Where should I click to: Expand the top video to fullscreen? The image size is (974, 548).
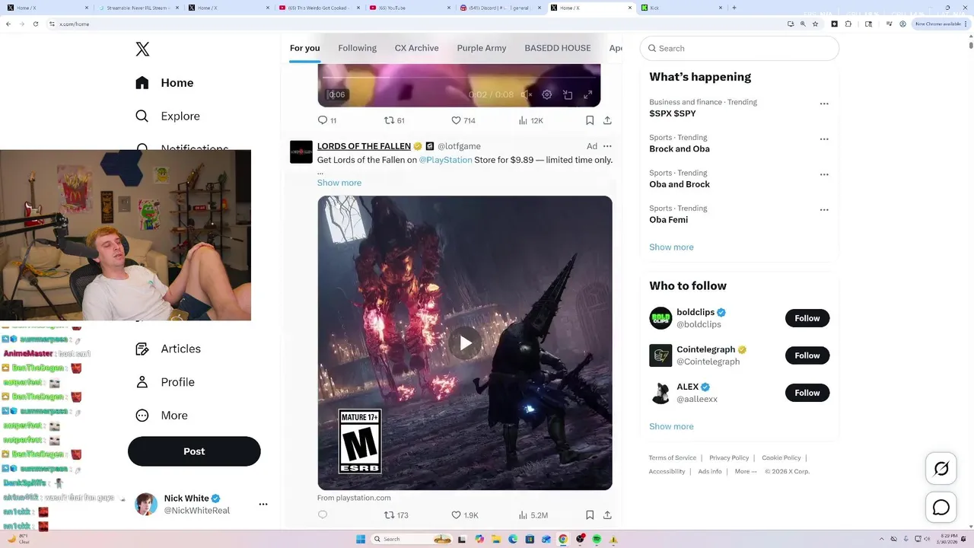pos(587,95)
